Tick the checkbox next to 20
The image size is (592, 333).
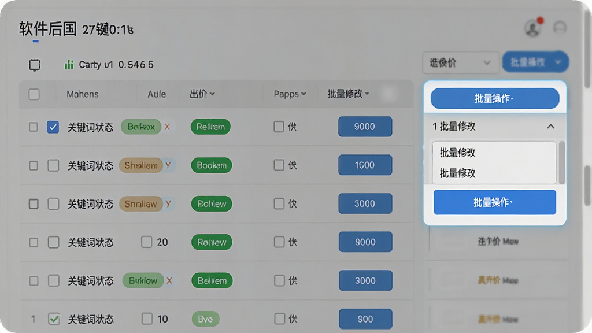tap(146, 242)
